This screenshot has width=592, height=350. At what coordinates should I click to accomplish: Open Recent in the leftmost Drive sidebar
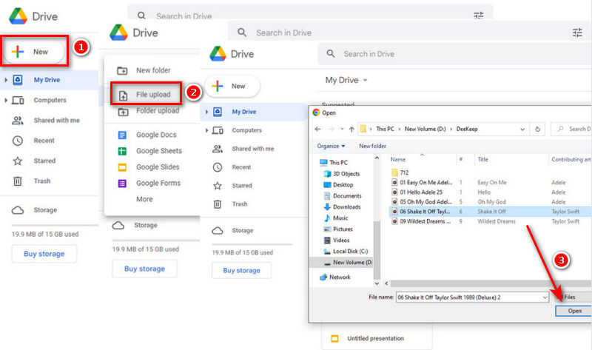[x=44, y=141]
